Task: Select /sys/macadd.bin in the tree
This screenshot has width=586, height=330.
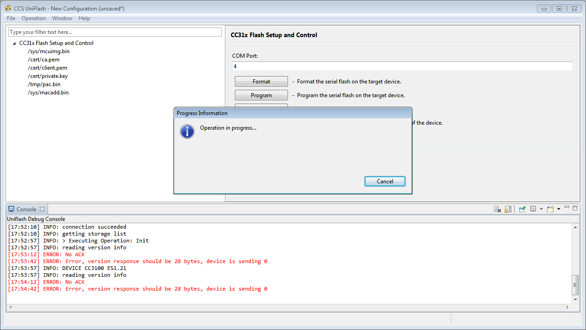Action: 48,93
